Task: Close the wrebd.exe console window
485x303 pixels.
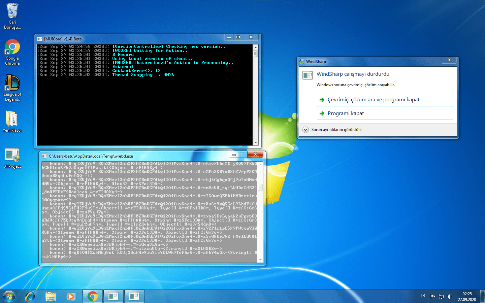Action: pos(255,155)
